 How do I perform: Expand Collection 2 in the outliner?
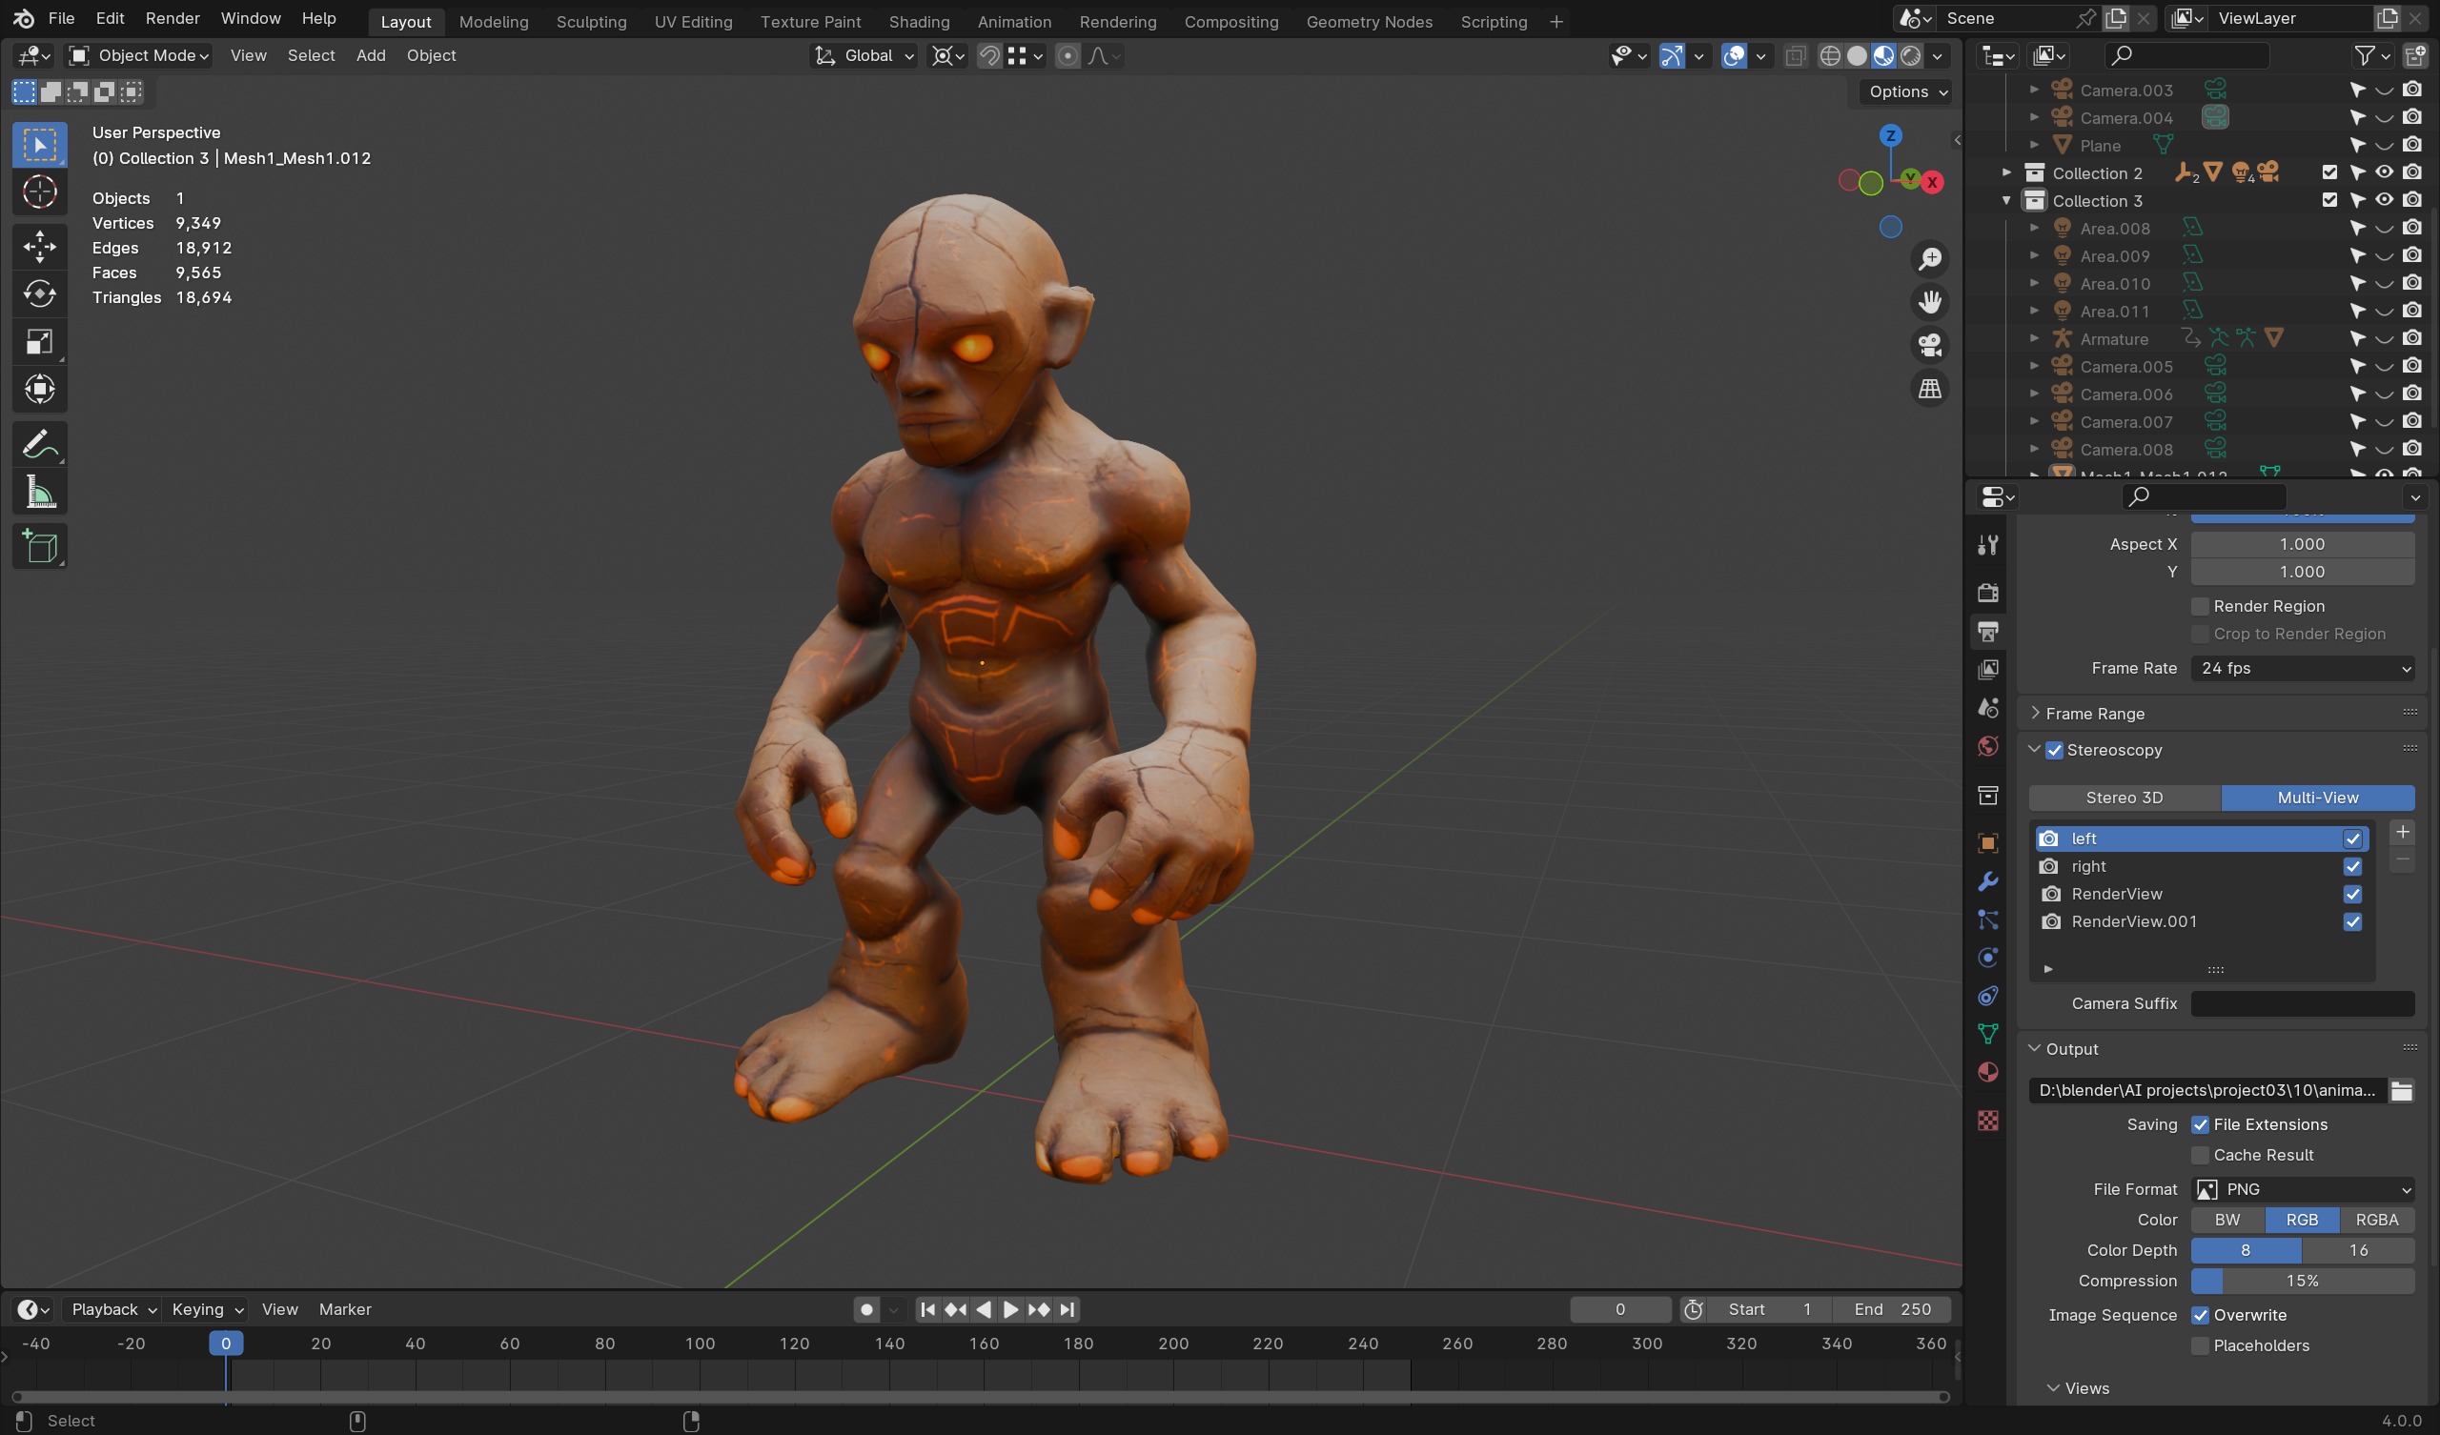(2006, 172)
